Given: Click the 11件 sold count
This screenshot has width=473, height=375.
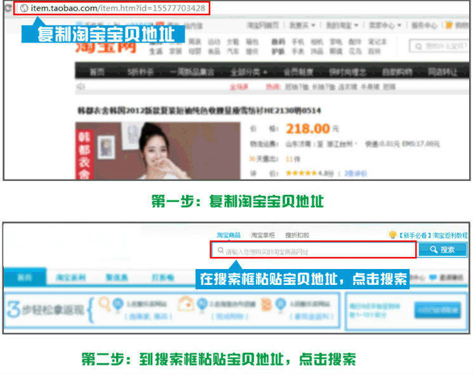Looking at the screenshot, I should pyautogui.click(x=293, y=159).
